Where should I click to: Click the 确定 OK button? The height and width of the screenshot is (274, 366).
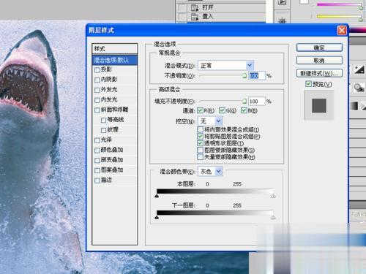319,47
